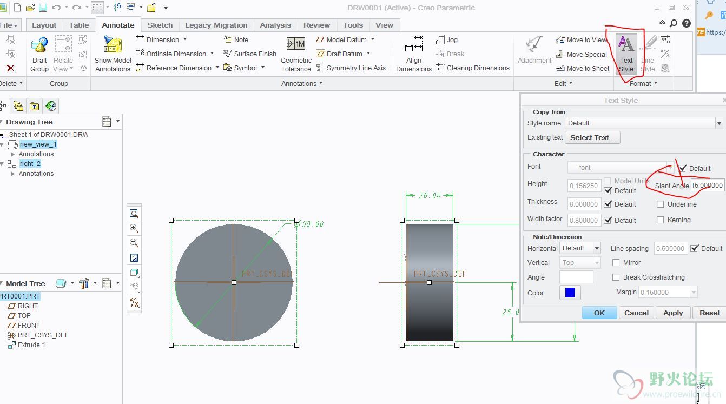Screen dimensions: 726x404
Task: Click Move Special
Action: pyautogui.click(x=582, y=54)
